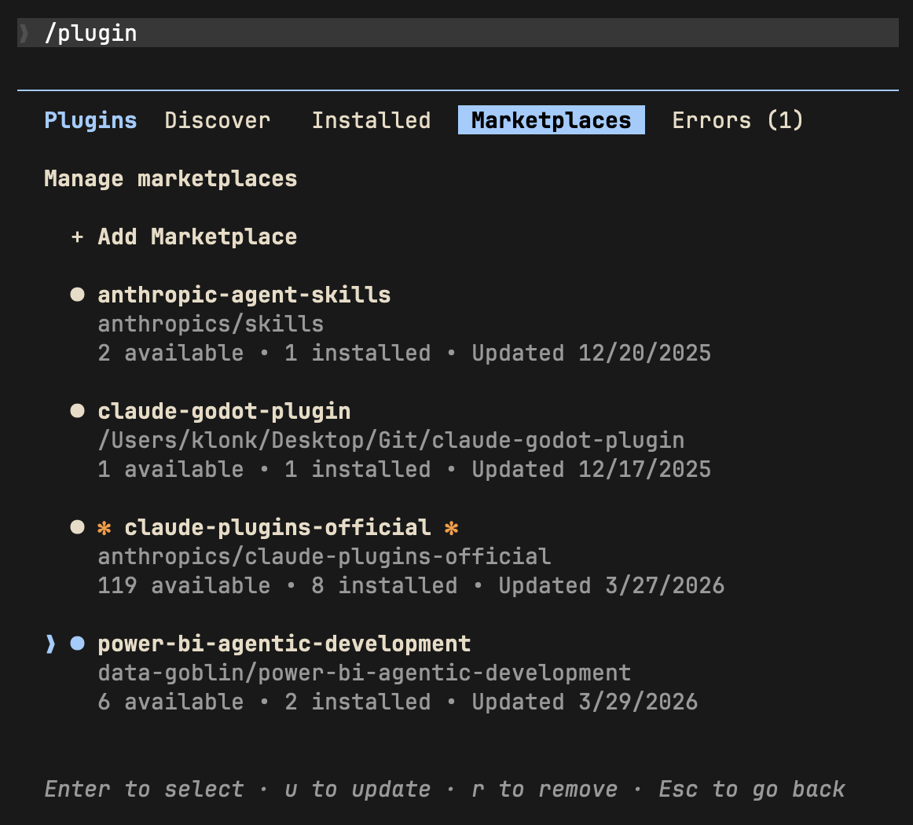The height and width of the screenshot is (825, 913).
Task: Switch to the Discover tab
Action: click(x=217, y=120)
